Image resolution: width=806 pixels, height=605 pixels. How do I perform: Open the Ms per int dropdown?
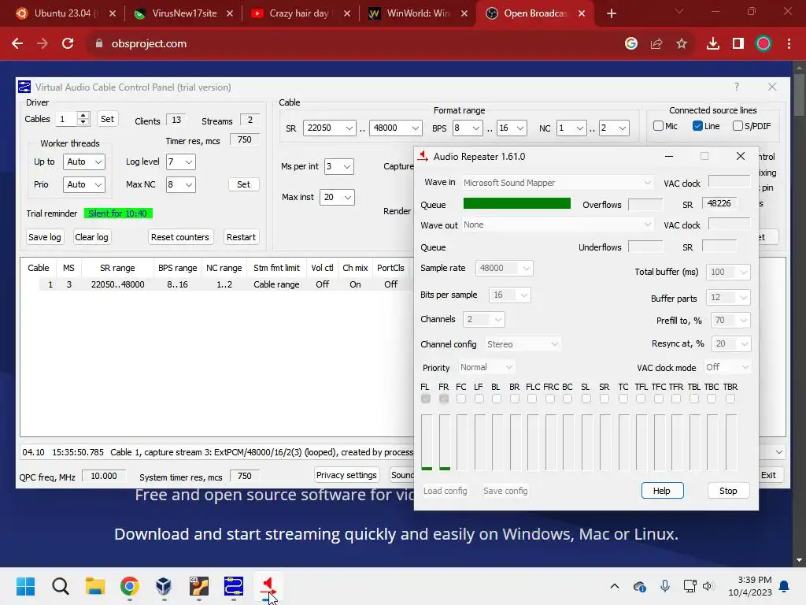click(x=339, y=166)
